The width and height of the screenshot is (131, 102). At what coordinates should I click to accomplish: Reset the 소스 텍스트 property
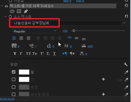pyautogui.click(x=126, y=16)
